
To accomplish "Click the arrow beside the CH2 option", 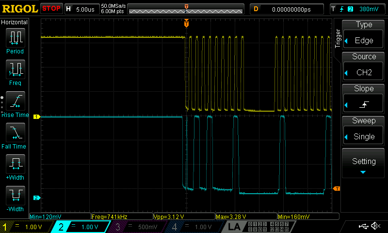I will tap(346, 73).
